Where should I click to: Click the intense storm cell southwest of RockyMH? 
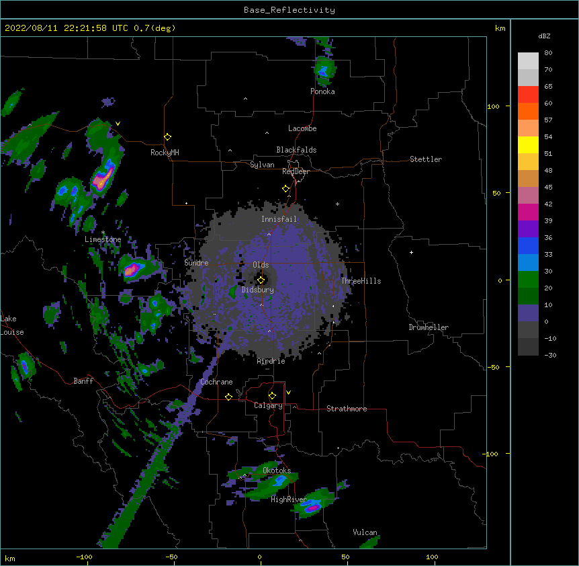102,177
